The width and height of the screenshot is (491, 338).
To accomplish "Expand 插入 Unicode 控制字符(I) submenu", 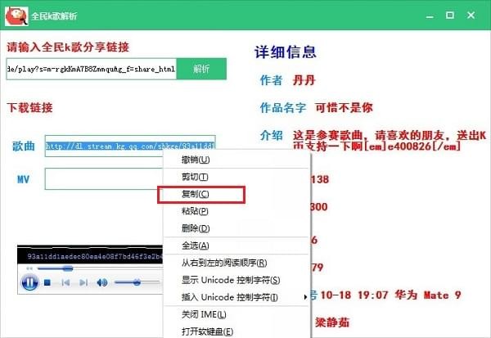I will pos(236,297).
